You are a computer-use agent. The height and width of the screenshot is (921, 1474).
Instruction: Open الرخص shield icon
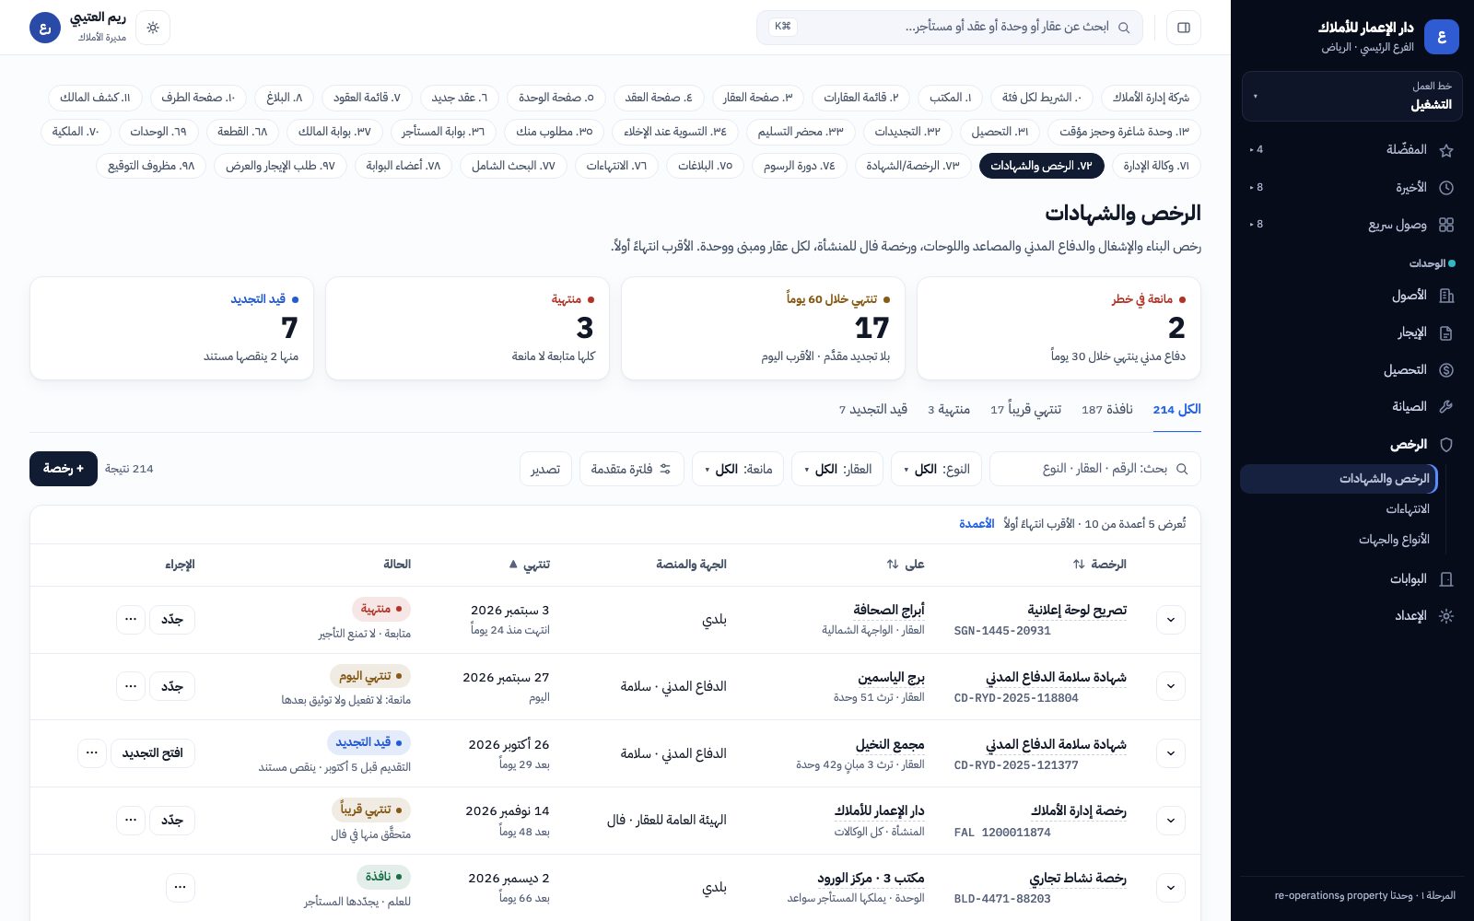1446,445
